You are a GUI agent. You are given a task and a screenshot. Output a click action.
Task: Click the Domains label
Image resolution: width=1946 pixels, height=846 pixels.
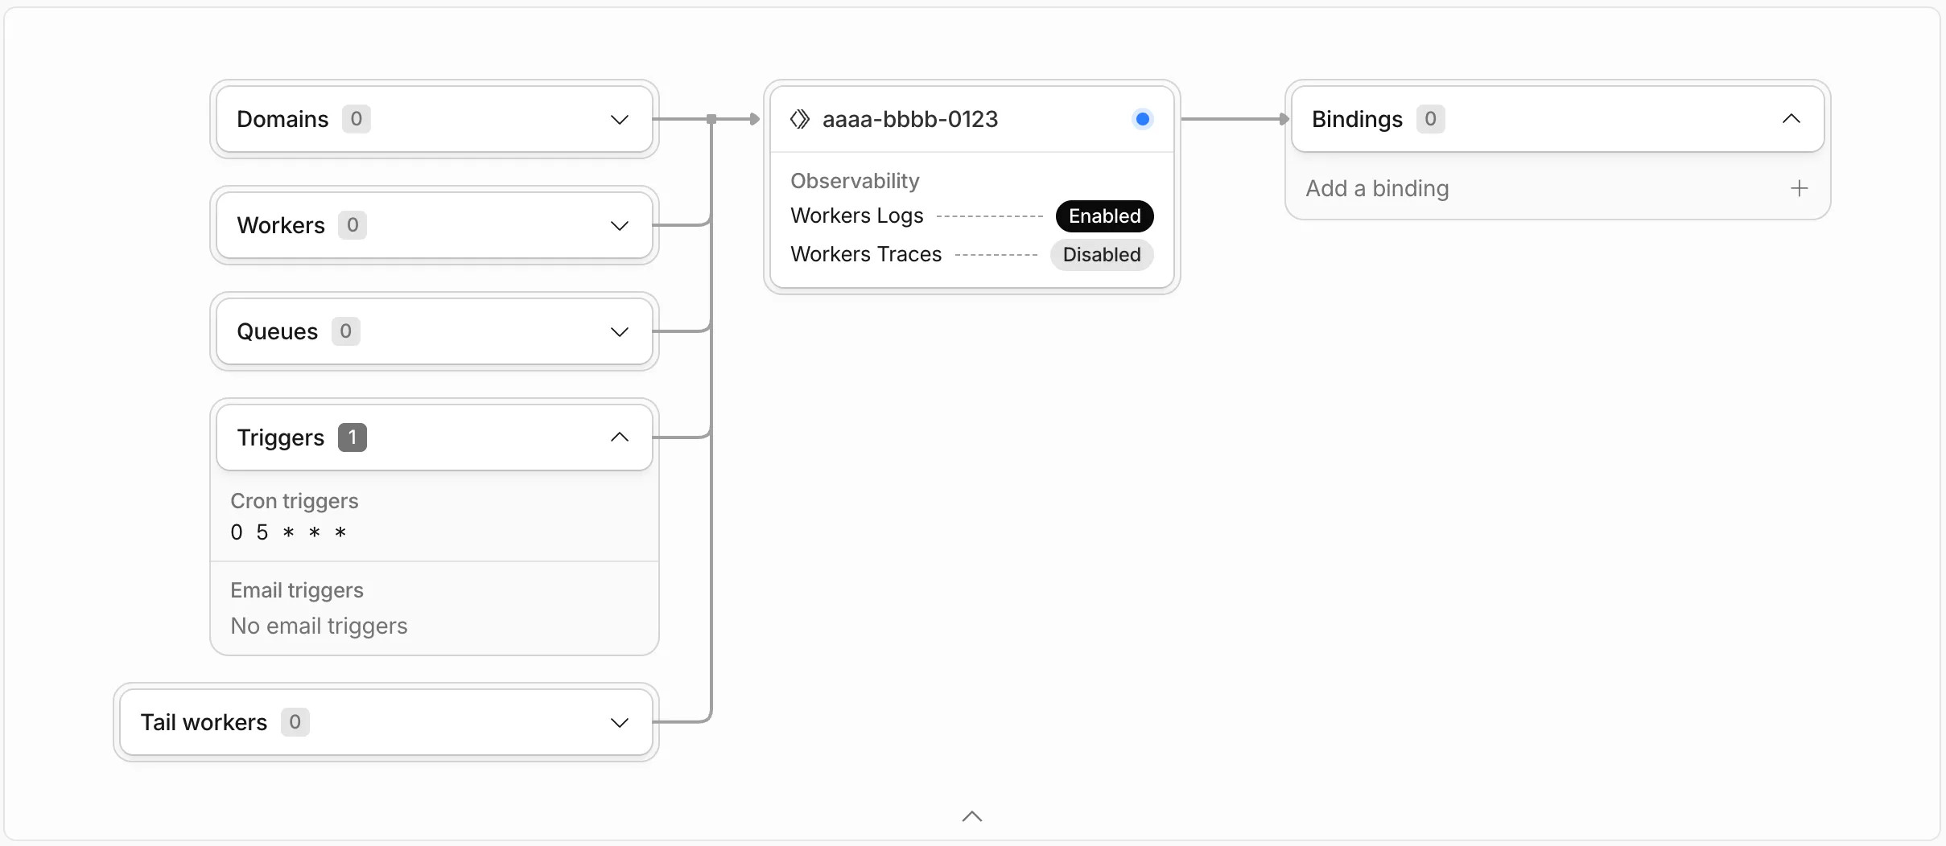point(282,119)
